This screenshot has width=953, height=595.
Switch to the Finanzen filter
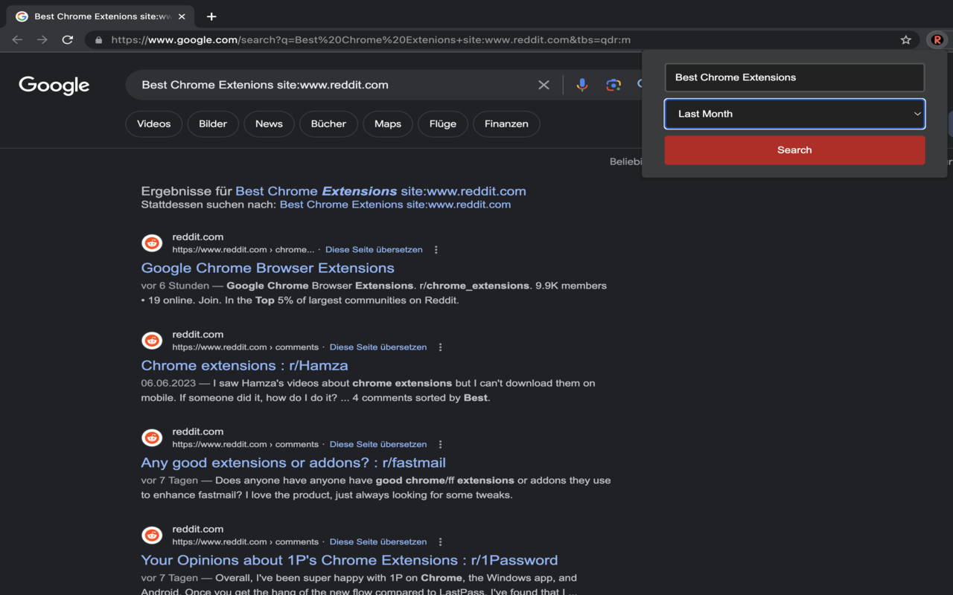coord(506,124)
